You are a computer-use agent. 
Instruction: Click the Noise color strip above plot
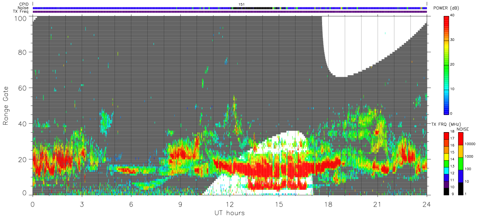tap(230, 8)
